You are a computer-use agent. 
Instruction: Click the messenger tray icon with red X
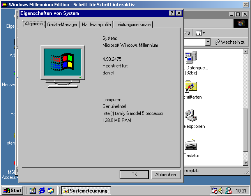[228, 191]
